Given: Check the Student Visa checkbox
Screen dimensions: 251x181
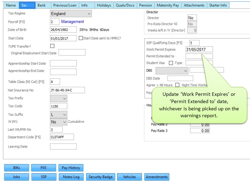Looking at the screenshot, I should [x=171, y=63].
